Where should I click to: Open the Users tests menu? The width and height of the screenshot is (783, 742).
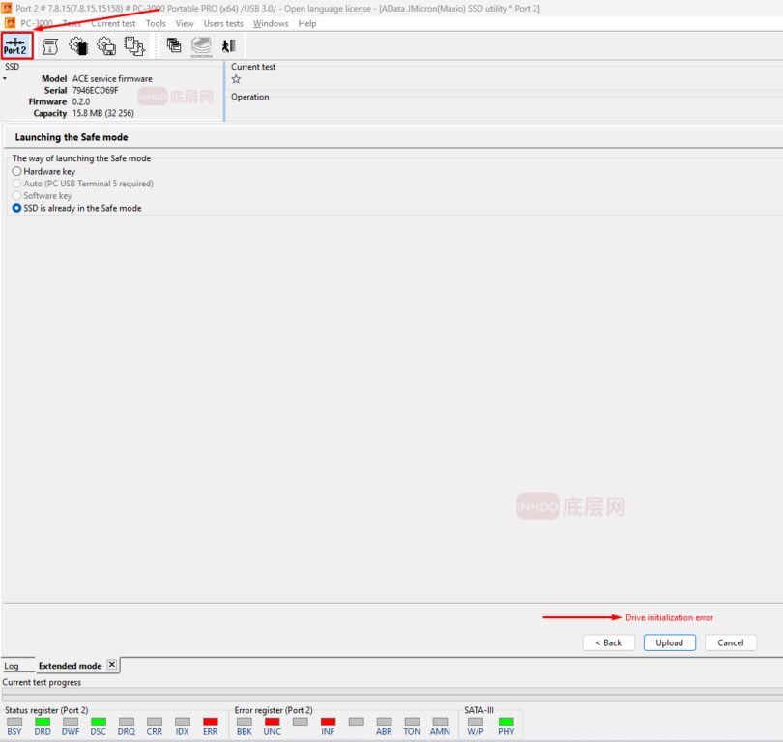(223, 23)
